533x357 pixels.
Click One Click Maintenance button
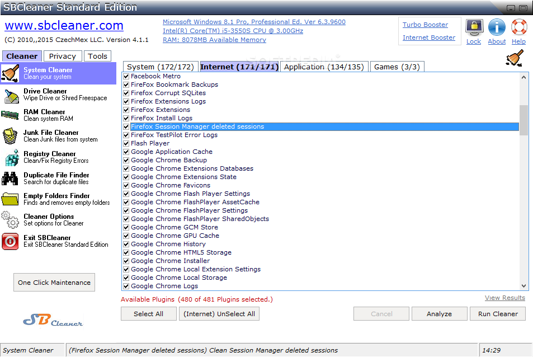(54, 283)
